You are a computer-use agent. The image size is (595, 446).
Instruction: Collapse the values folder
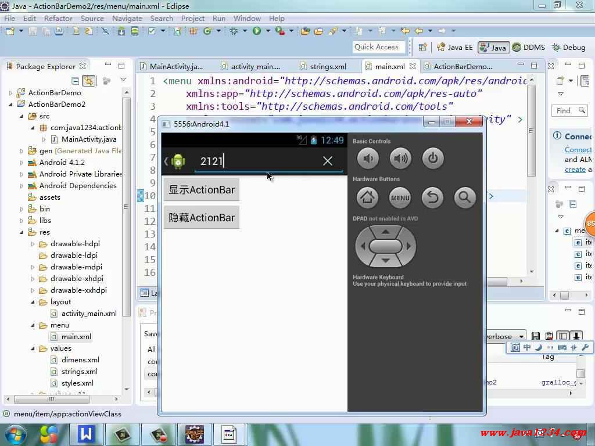33,348
